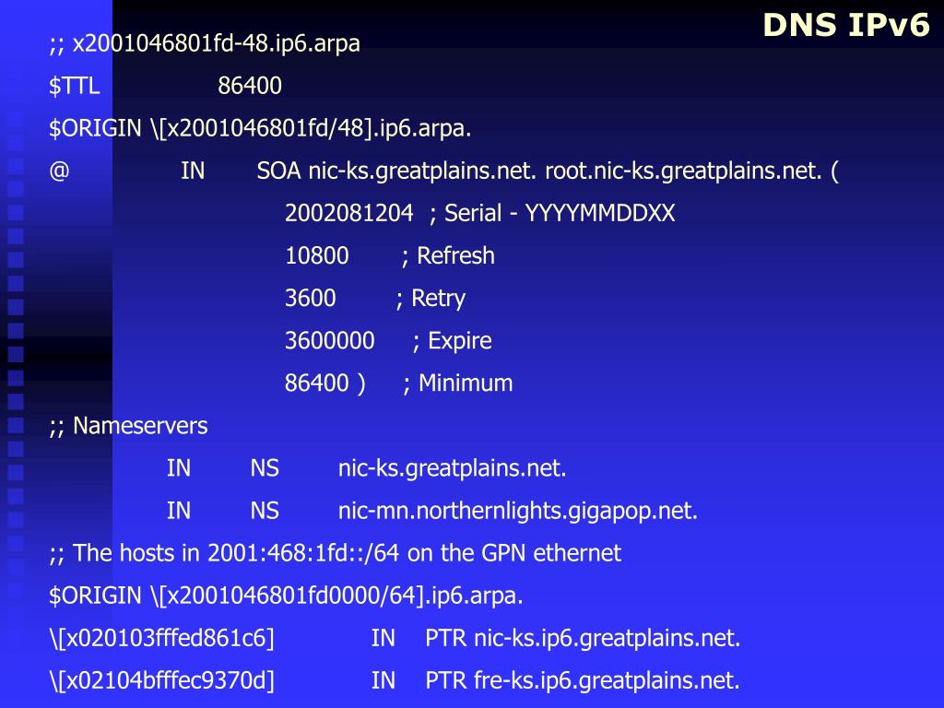The image size is (944, 708).
Task: Select the '$ORIGIN \[x2001046801fd/48].ip6.arpa.' line
Action: click(x=260, y=129)
